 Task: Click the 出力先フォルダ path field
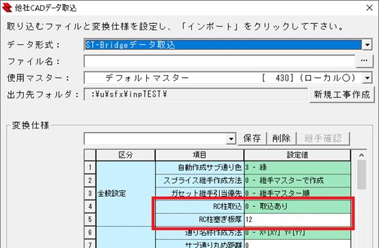196,94
